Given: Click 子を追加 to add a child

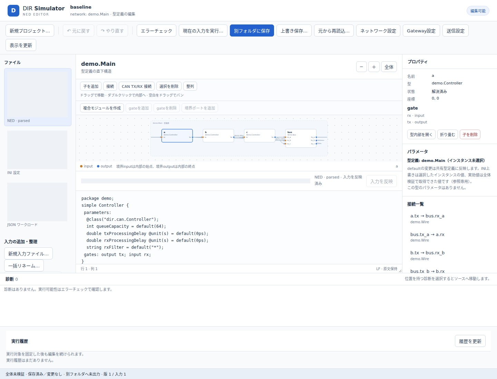Looking at the screenshot, I should 91,86.
